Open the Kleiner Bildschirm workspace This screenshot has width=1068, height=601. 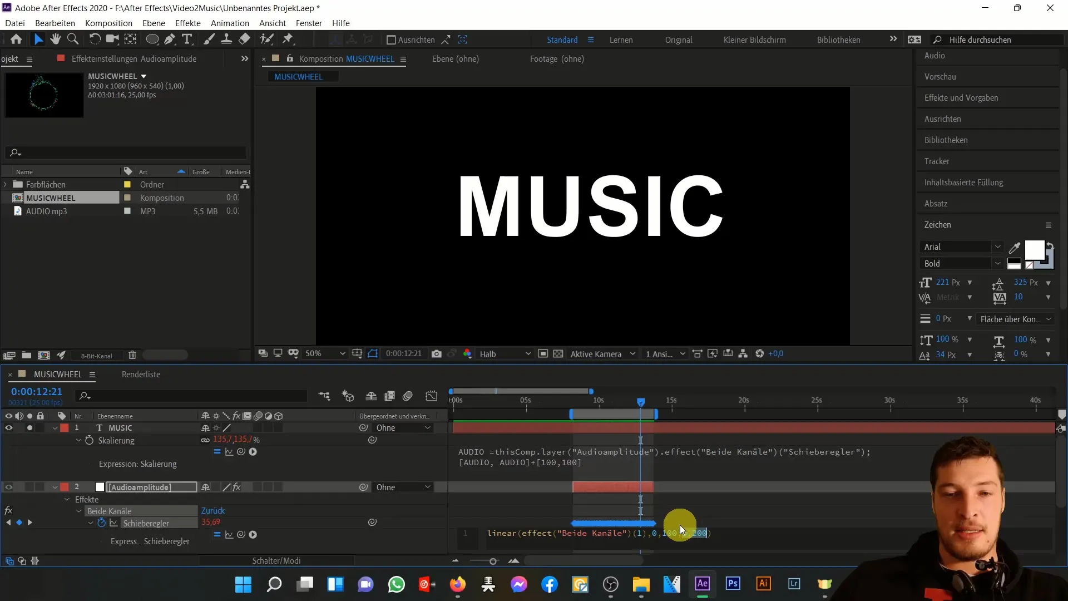[x=754, y=40]
